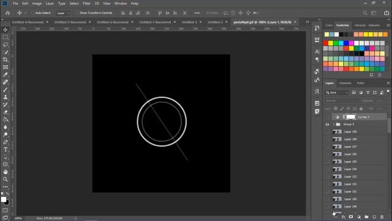The height and width of the screenshot is (221, 392).
Task: Close the Untitled-7-Recovered tab
Action: coord(175,22)
